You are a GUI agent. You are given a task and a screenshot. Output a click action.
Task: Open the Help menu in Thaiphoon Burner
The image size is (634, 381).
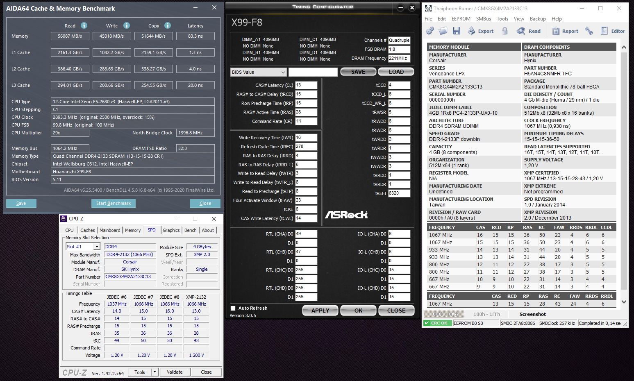pyautogui.click(x=557, y=19)
